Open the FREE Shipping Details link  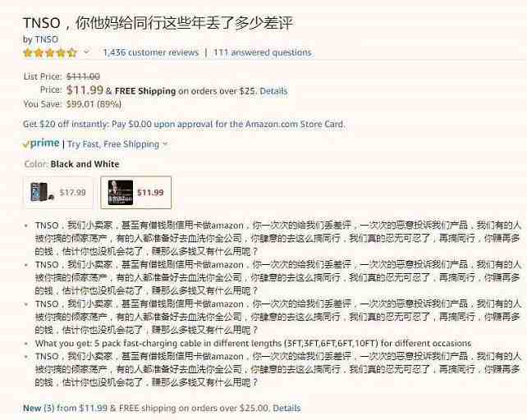click(273, 91)
